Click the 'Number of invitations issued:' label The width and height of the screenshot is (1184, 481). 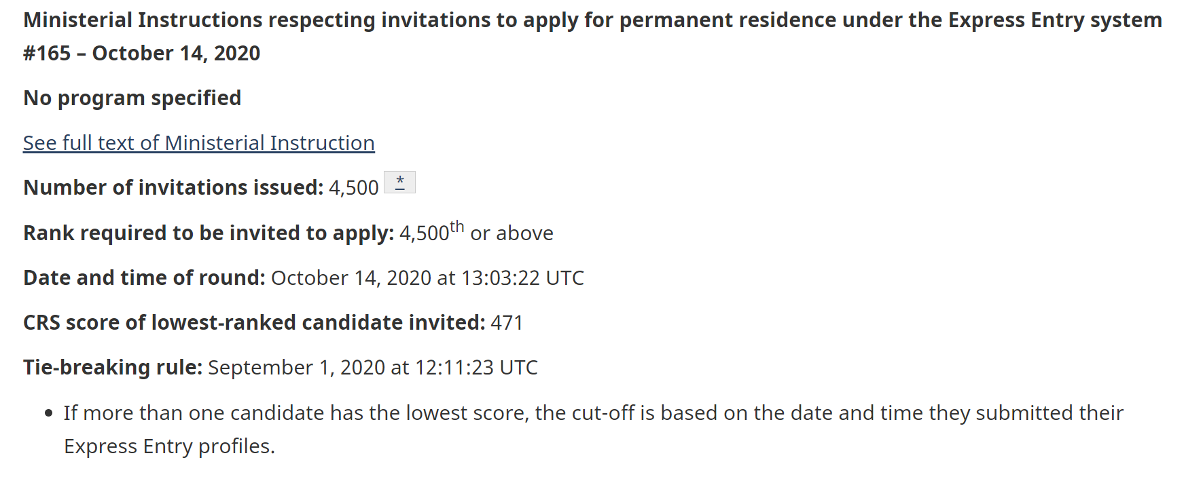click(x=173, y=188)
